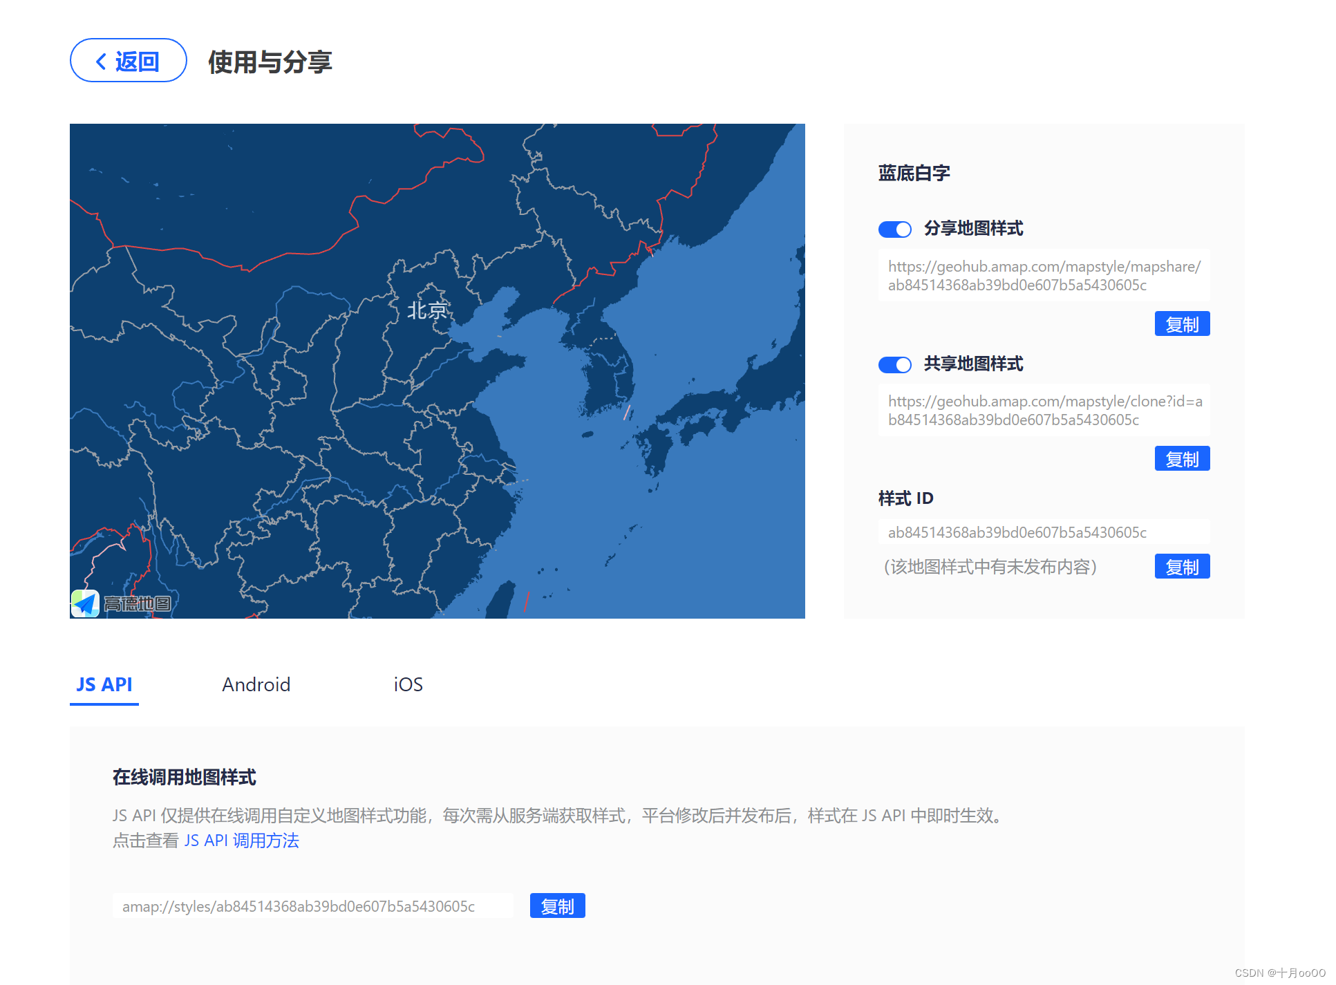Click the 样式 ID text field
This screenshot has height=985, width=1336.
tap(1016, 532)
